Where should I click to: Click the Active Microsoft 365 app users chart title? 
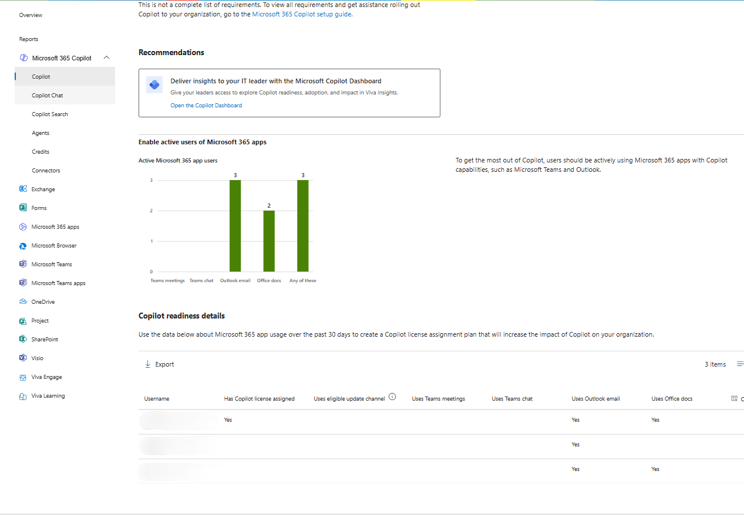[x=178, y=160]
